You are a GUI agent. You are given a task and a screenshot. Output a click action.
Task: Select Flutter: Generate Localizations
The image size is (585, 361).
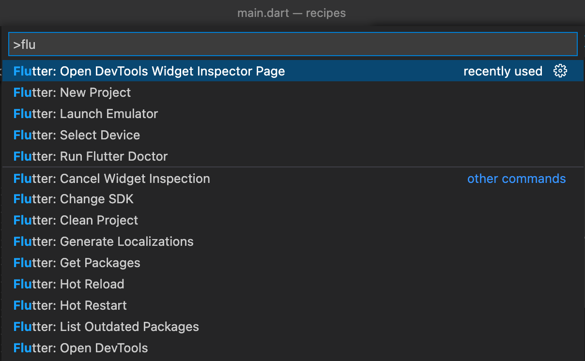pos(292,241)
